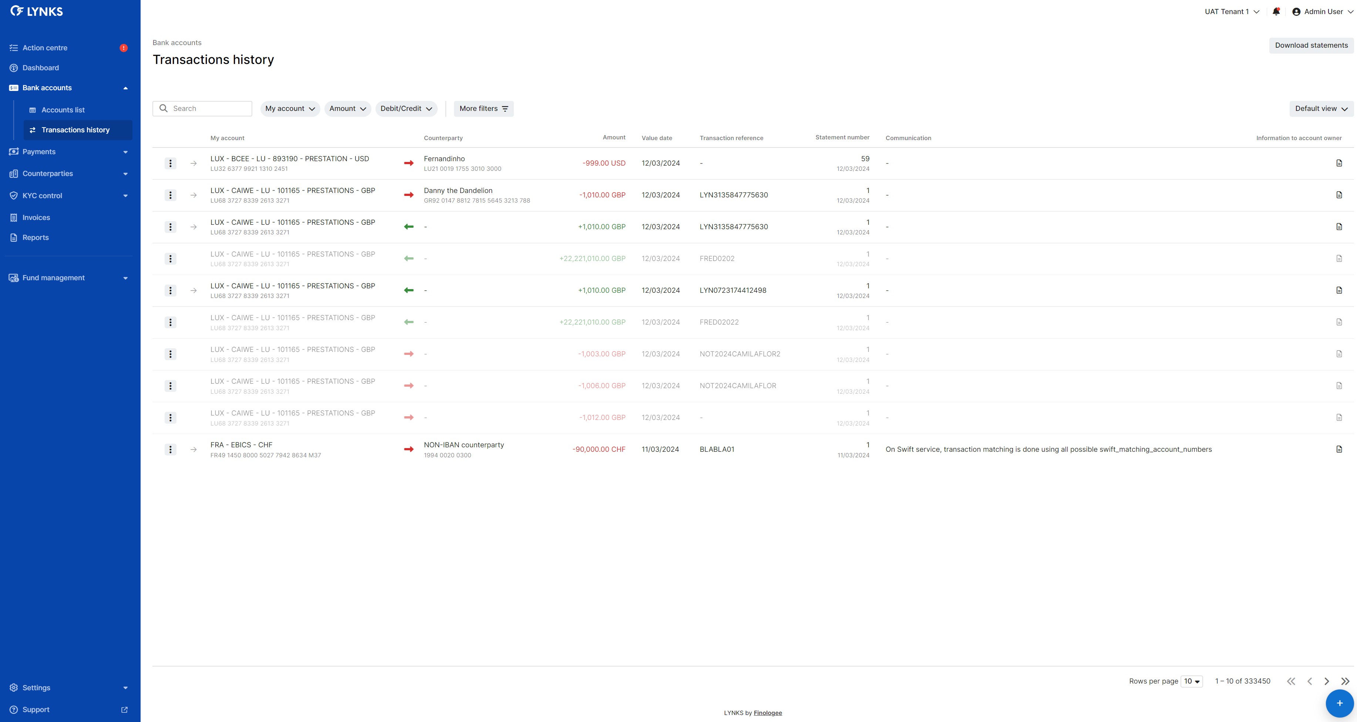Screen dimensions: 1357x722
Task: Change rows per page dropdown
Action: point(1192,681)
